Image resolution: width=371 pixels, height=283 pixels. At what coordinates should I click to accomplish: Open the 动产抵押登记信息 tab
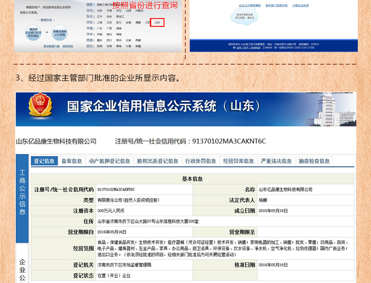[x=109, y=161]
